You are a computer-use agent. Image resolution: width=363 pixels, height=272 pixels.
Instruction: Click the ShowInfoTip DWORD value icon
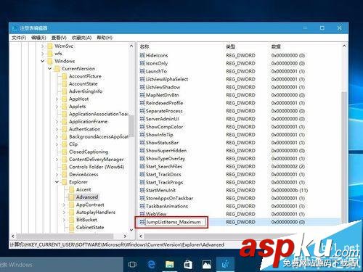(142, 135)
